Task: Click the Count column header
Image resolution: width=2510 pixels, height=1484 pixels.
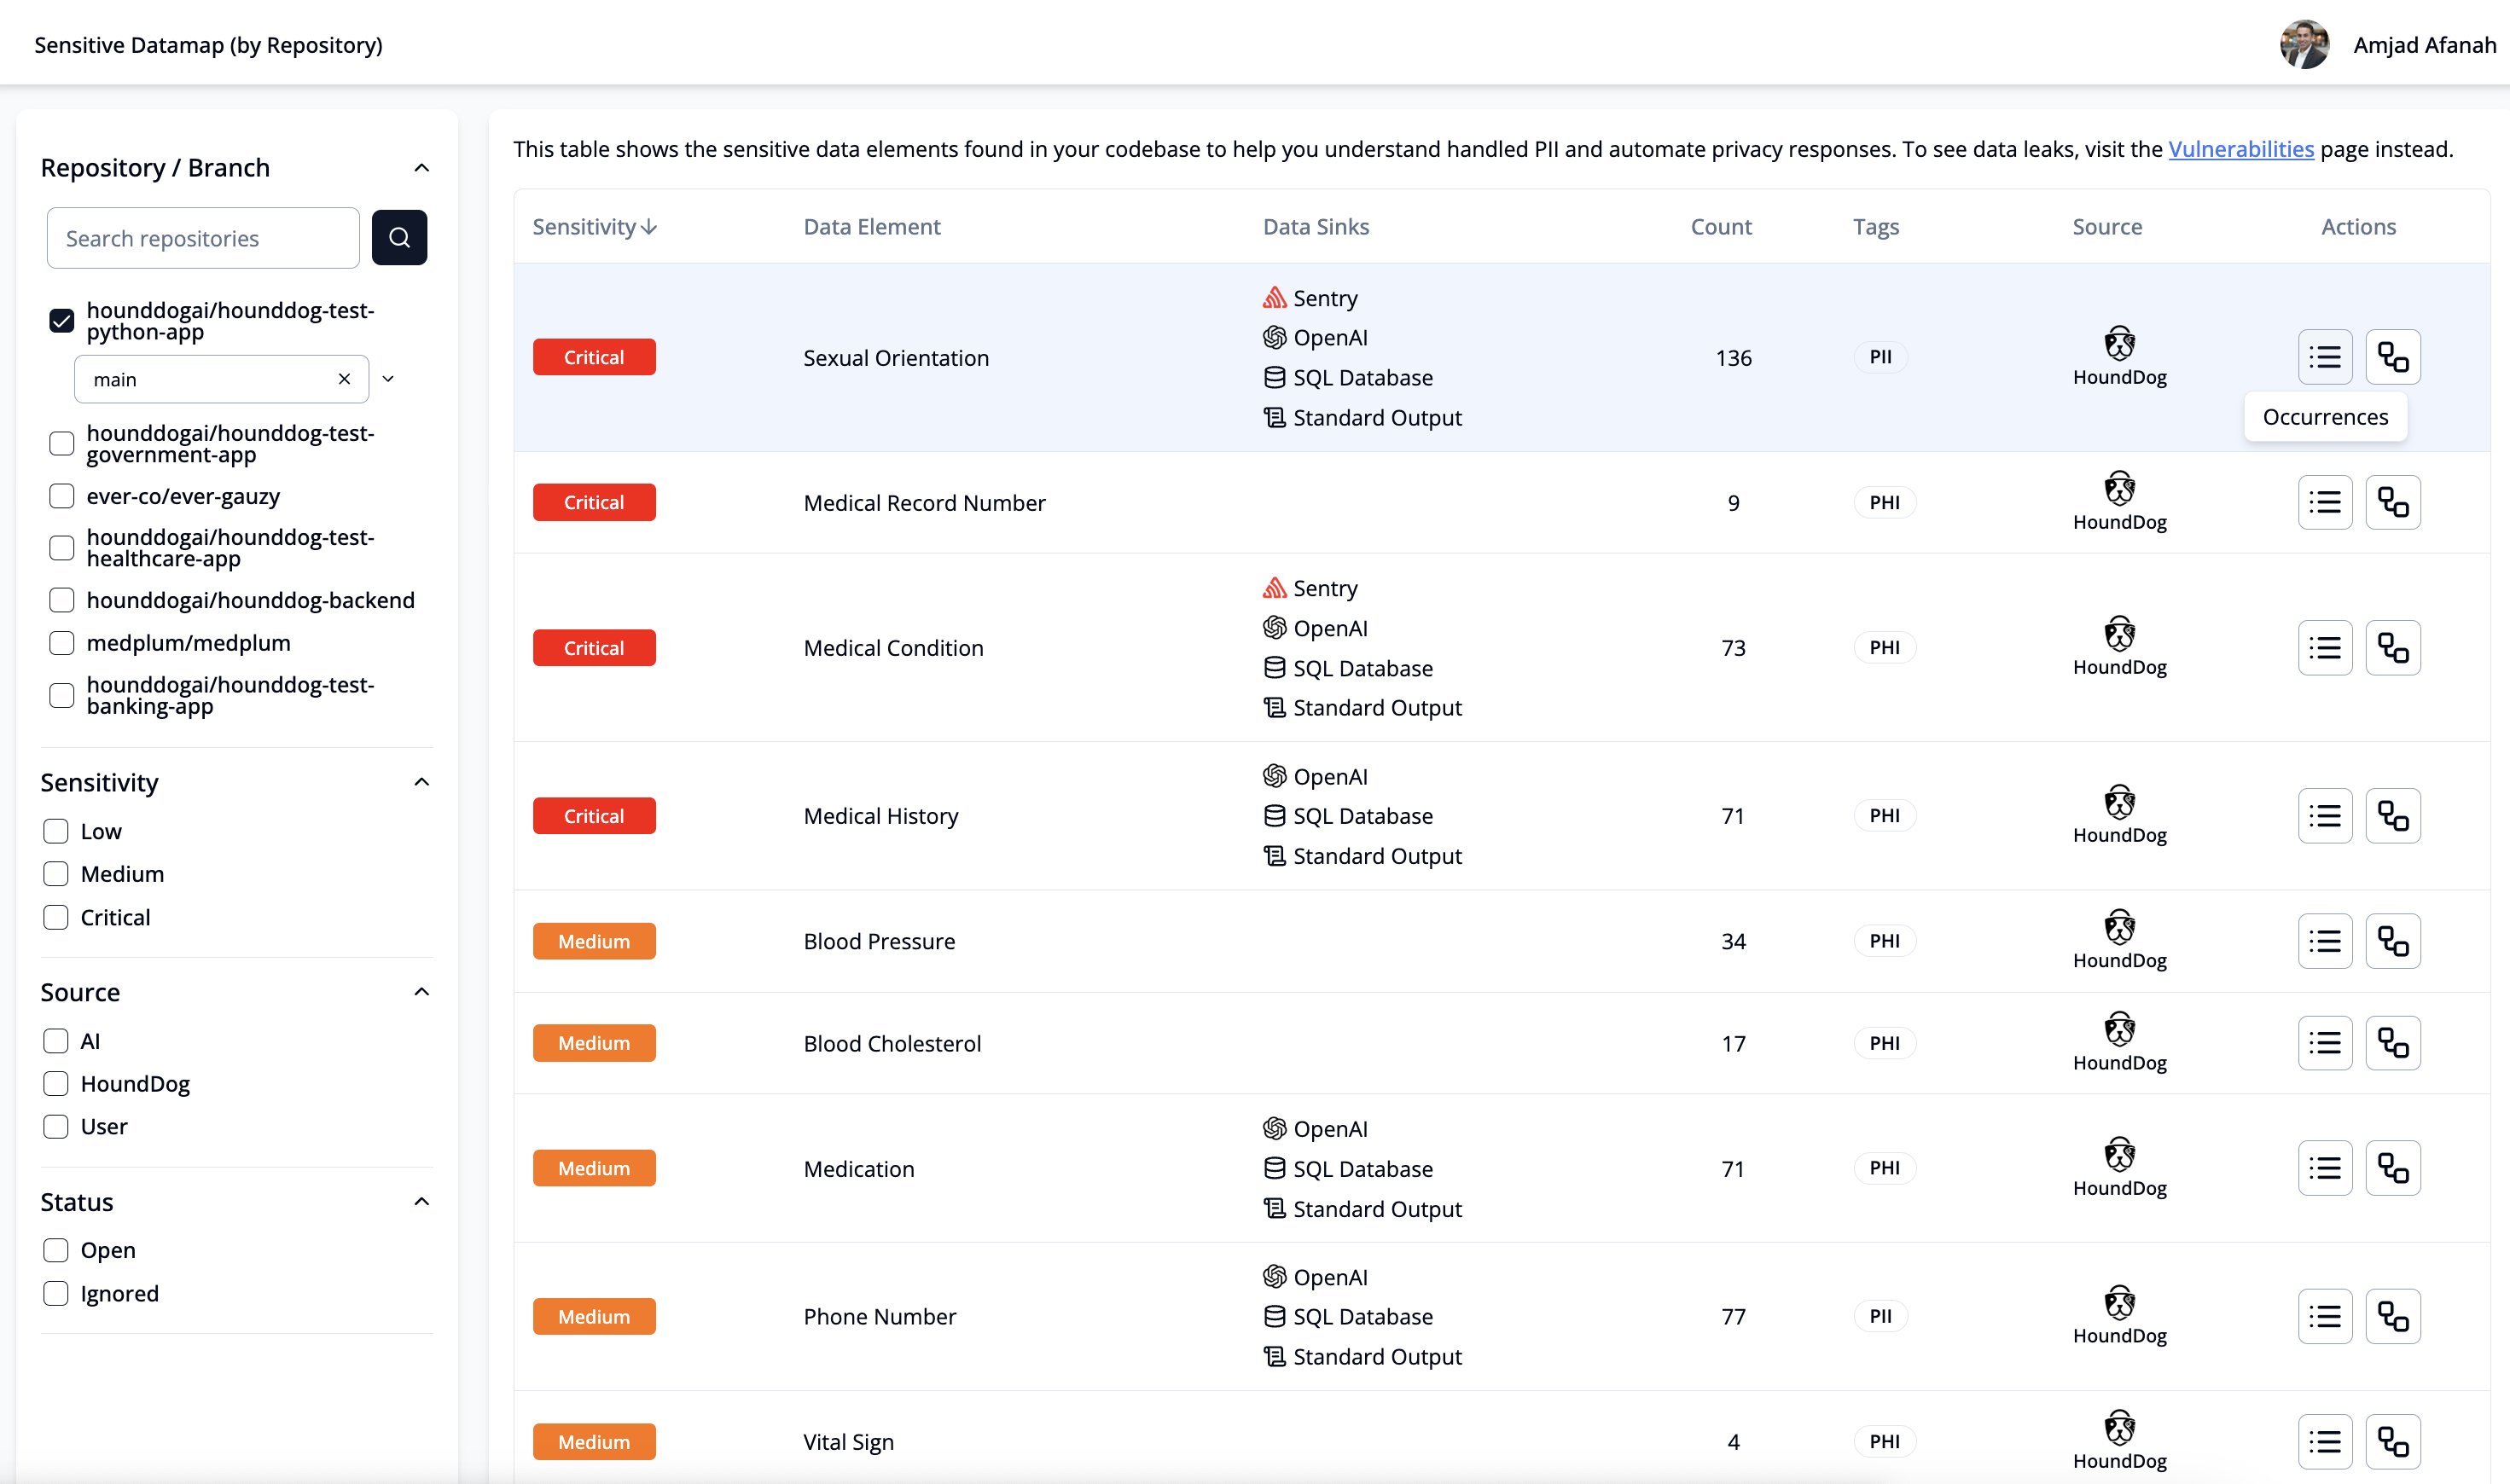Action: (1720, 227)
